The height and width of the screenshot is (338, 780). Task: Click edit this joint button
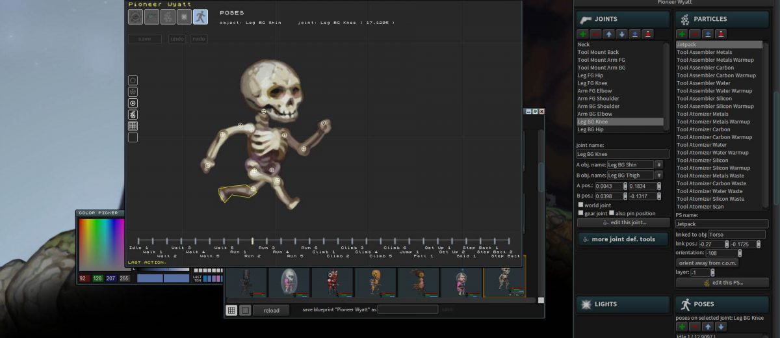[623, 223]
